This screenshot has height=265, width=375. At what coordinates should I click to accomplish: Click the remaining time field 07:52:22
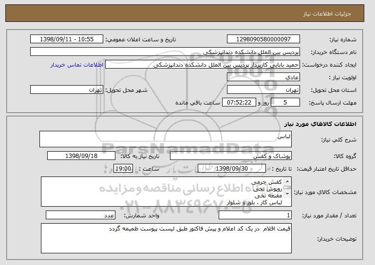239,103
